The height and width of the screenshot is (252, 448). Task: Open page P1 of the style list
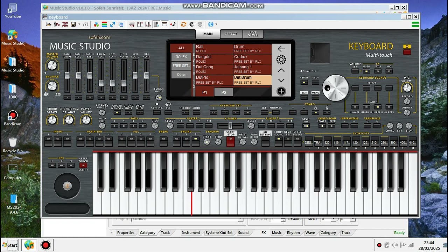[x=205, y=92]
